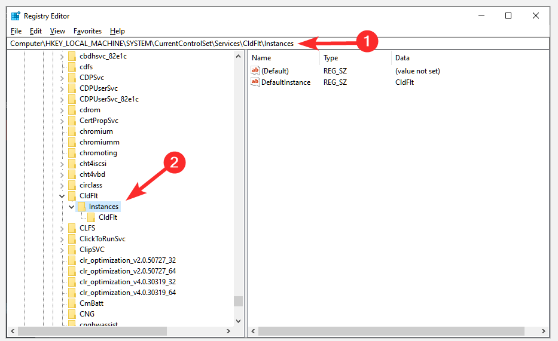
Task: Select the clr_optimization_v2.0.50727_64 key
Action: click(128, 271)
